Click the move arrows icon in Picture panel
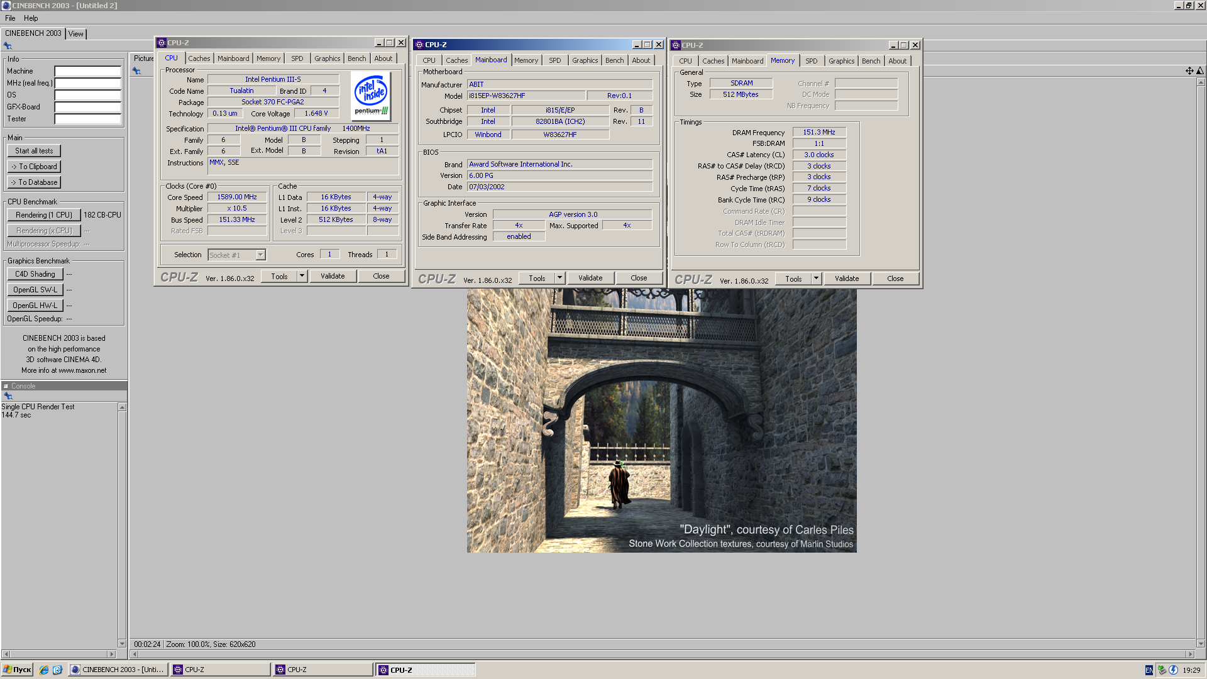Viewport: 1207px width, 679px height. [1189, 71]
